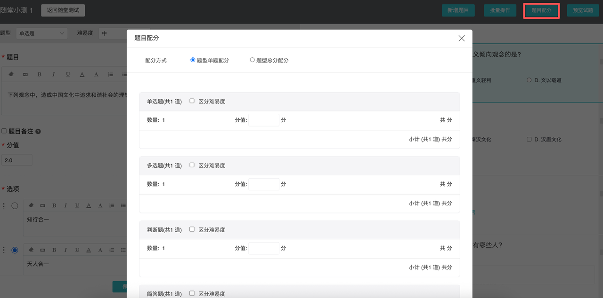Click the 新增题目 button in the top bar
The width and height of the screenshot is (603, 298).
(x=458, y=10)
